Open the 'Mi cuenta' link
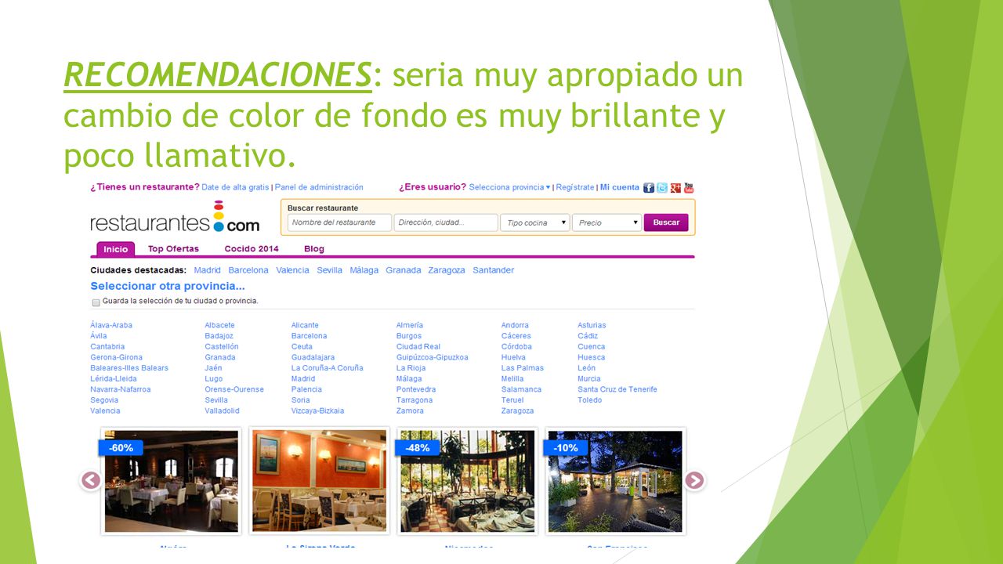1003x564 pixels. tap(620, 188)
